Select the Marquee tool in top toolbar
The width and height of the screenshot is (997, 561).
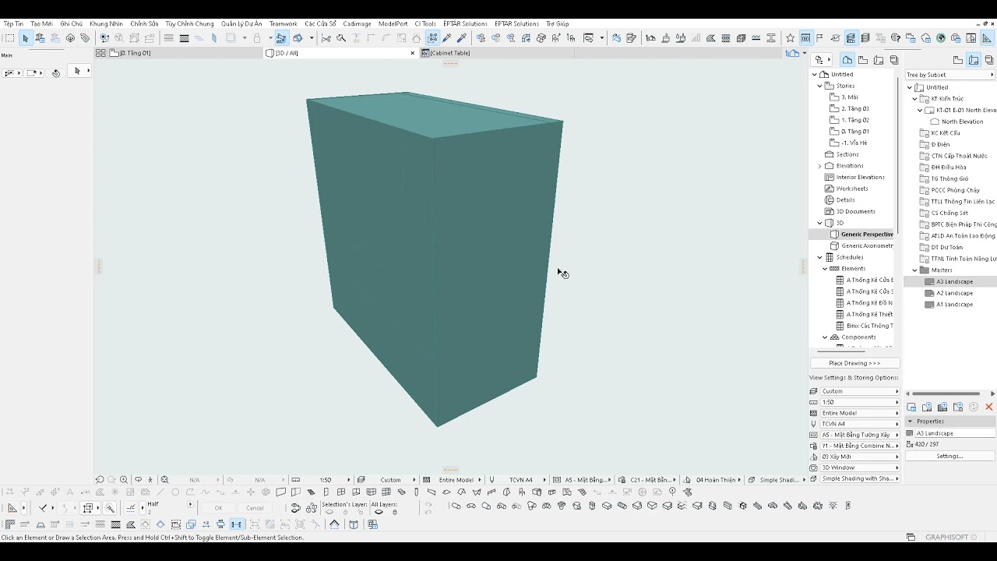click(9, 38)
